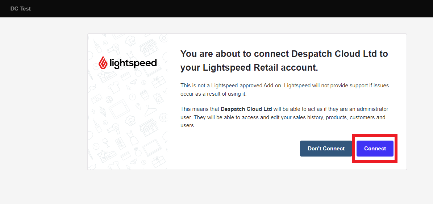
Task: Click the Lightspeed logo
Action: [x=128, y=63]
